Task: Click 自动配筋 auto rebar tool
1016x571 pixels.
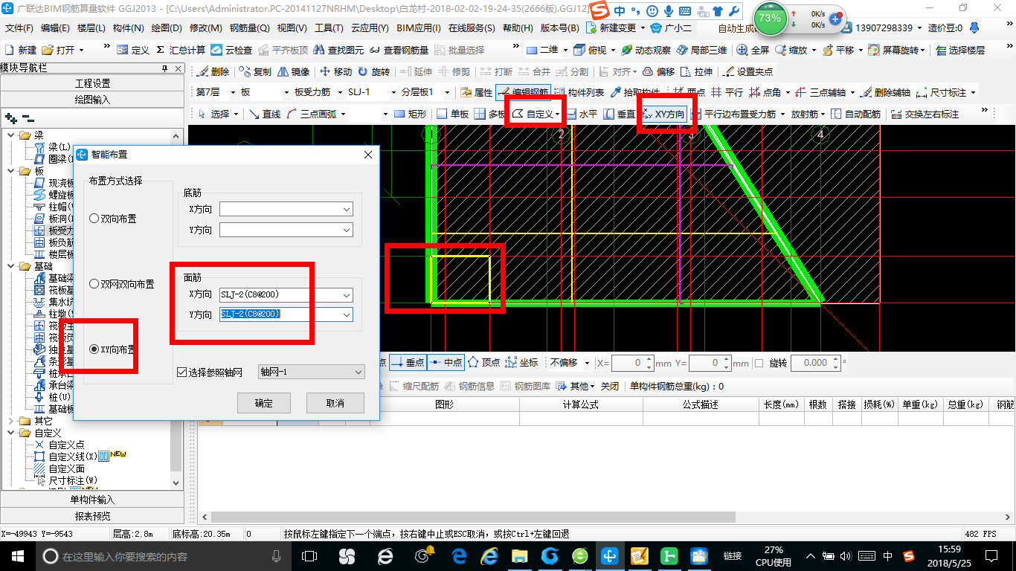Action: coord(855,114)
